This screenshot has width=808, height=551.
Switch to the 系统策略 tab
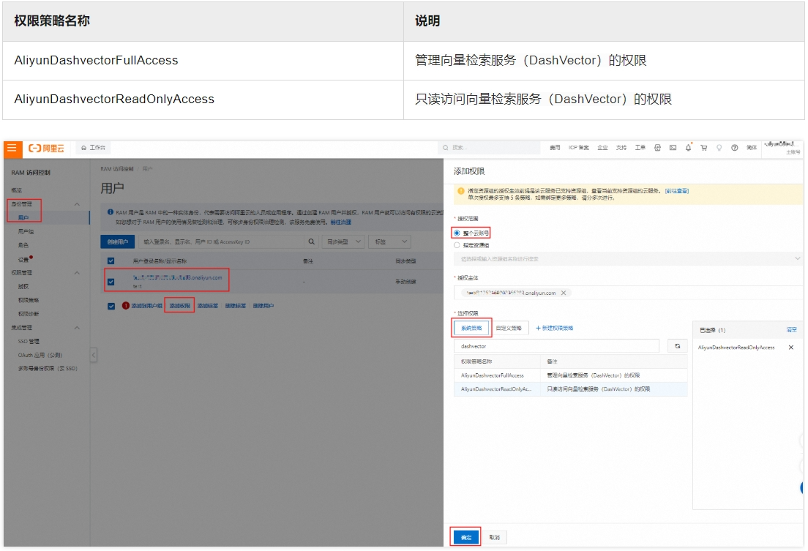coord(471,328)
